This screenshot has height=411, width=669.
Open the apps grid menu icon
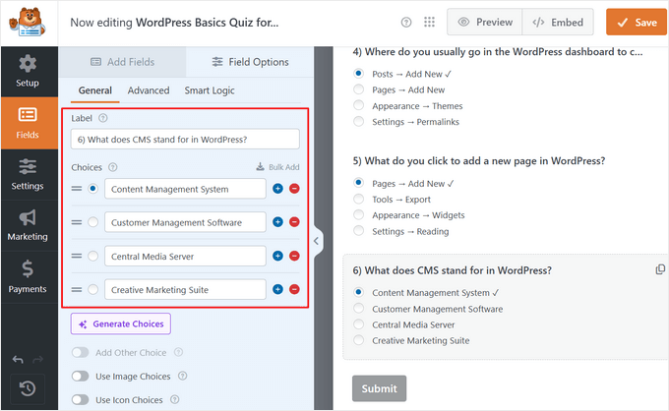tap(429, 23)
